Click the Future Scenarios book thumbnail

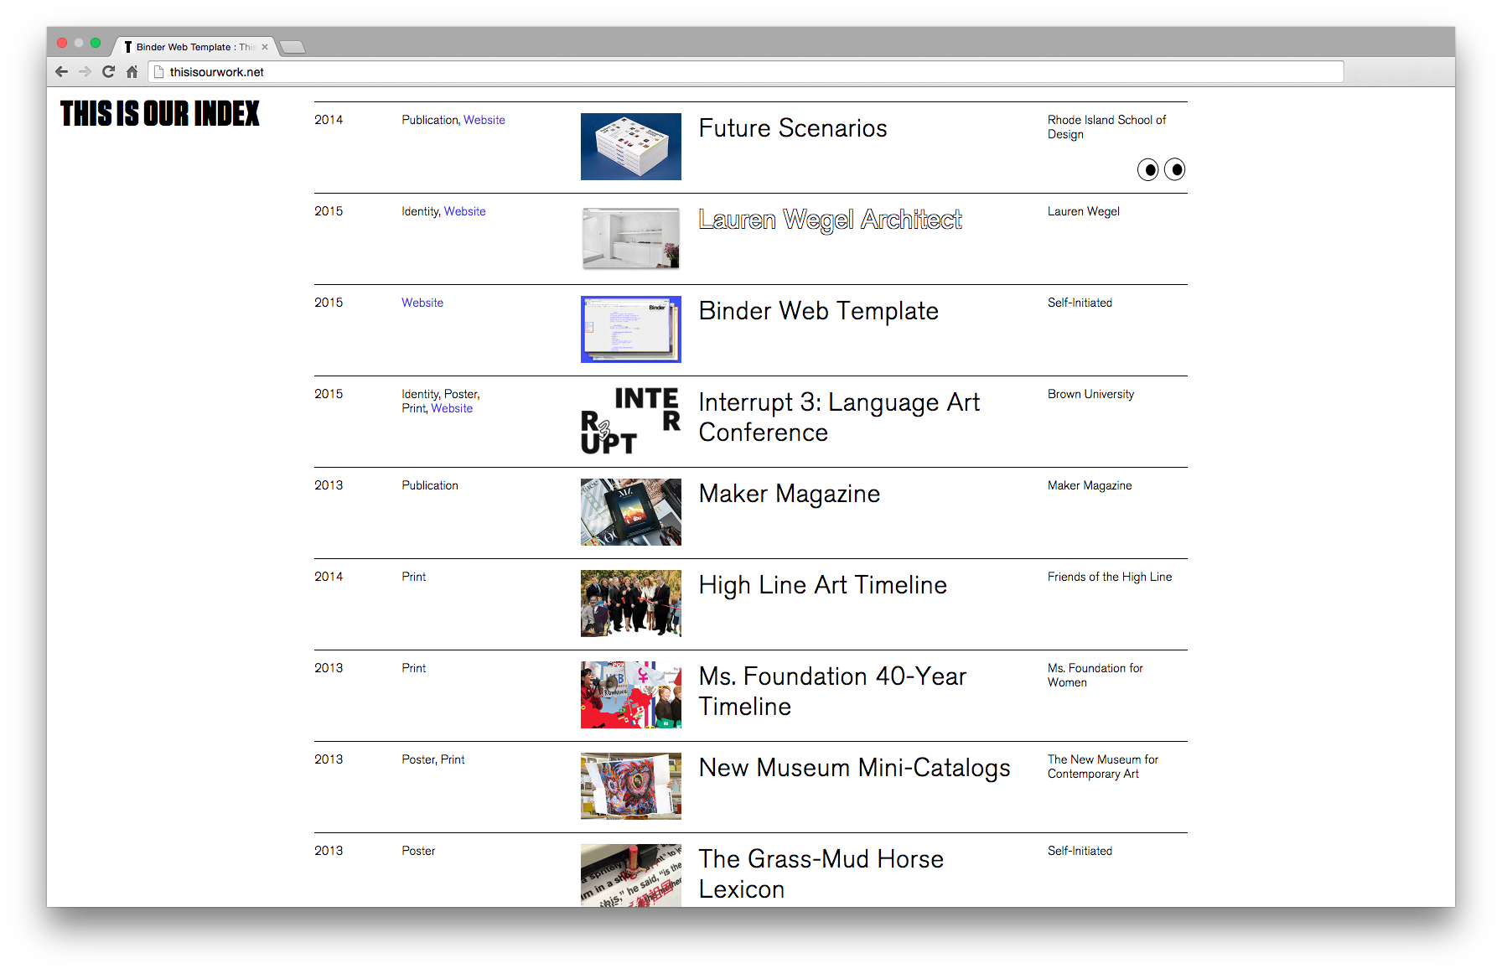pyautogui.click(x=630, y=147)
